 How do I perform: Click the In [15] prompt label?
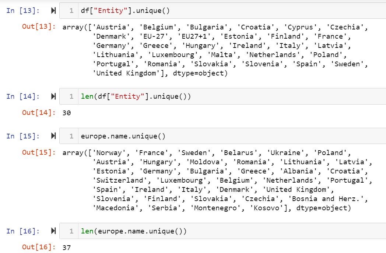(23, 136)
